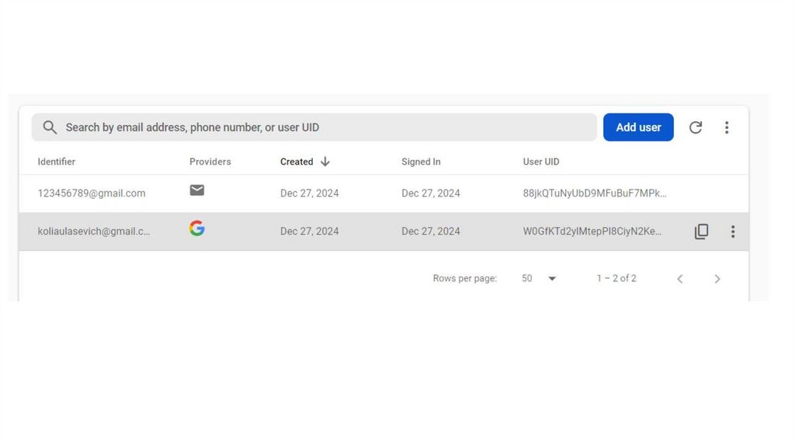Screen dimensions: 795x446
Task: Select the 123456789@gmail.com user row
Action: click(92, 193)
